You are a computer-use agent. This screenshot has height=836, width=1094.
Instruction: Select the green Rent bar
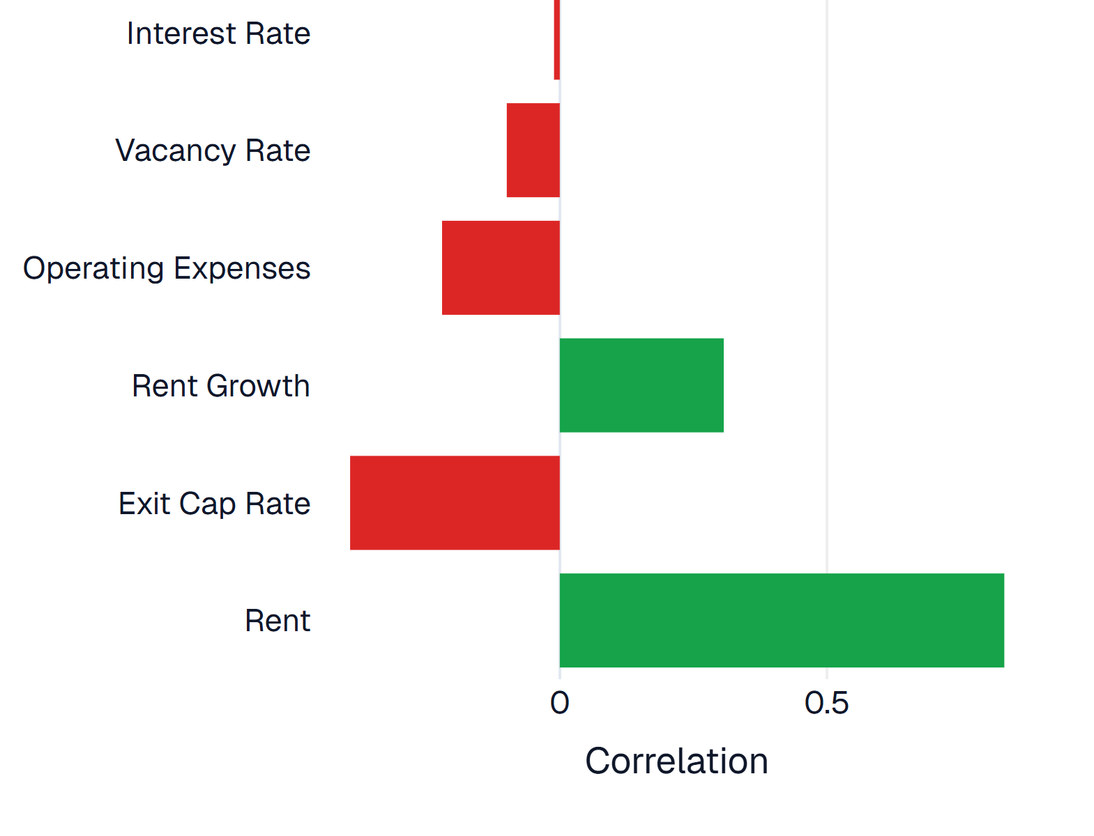coord(782,621)
